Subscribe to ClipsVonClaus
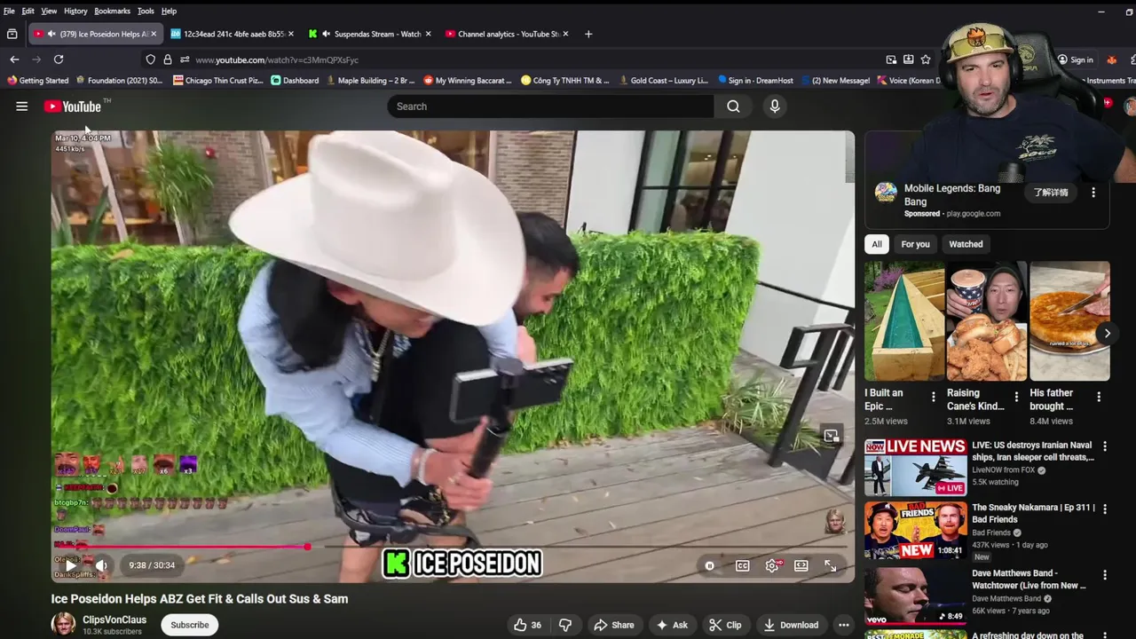Viewport: 1136px width, 639px height. click(190, 625)
